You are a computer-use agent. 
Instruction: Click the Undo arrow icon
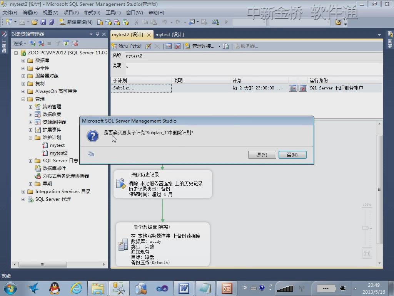pyautogui.click(x=165, y=22)
